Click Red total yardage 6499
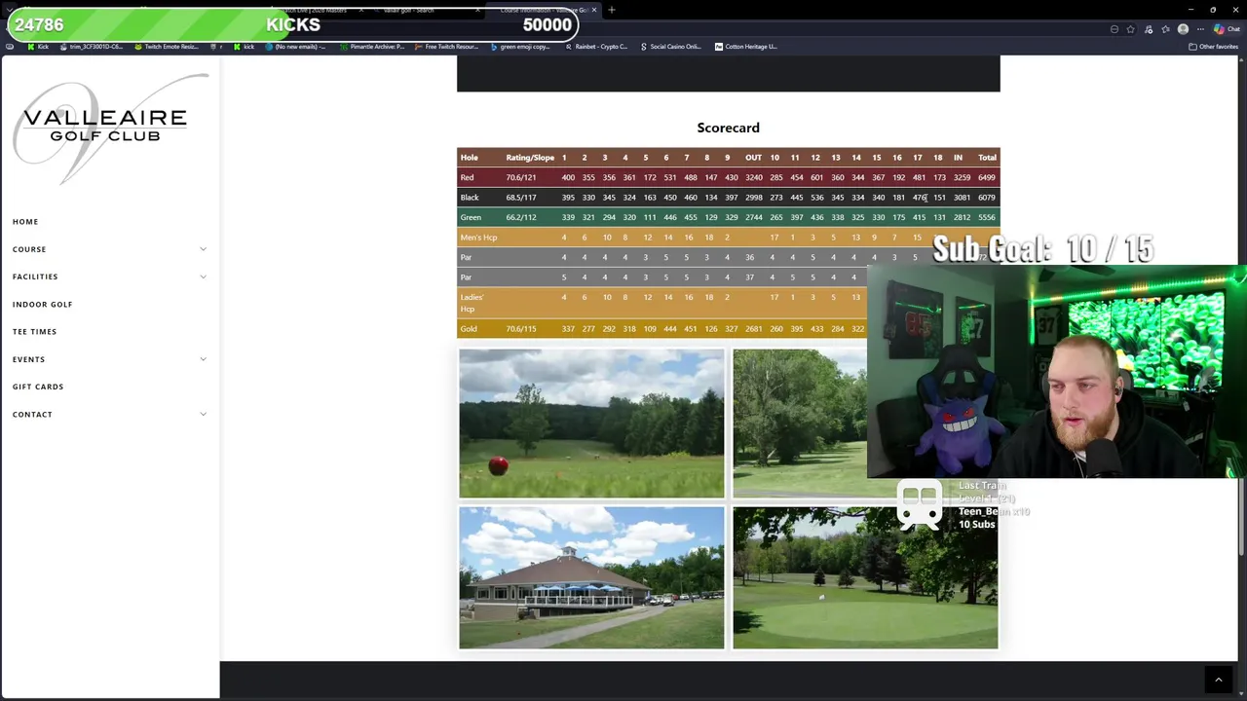Image resolution: width=1247 pixels, height=701 pixels. tap(987, 177)
